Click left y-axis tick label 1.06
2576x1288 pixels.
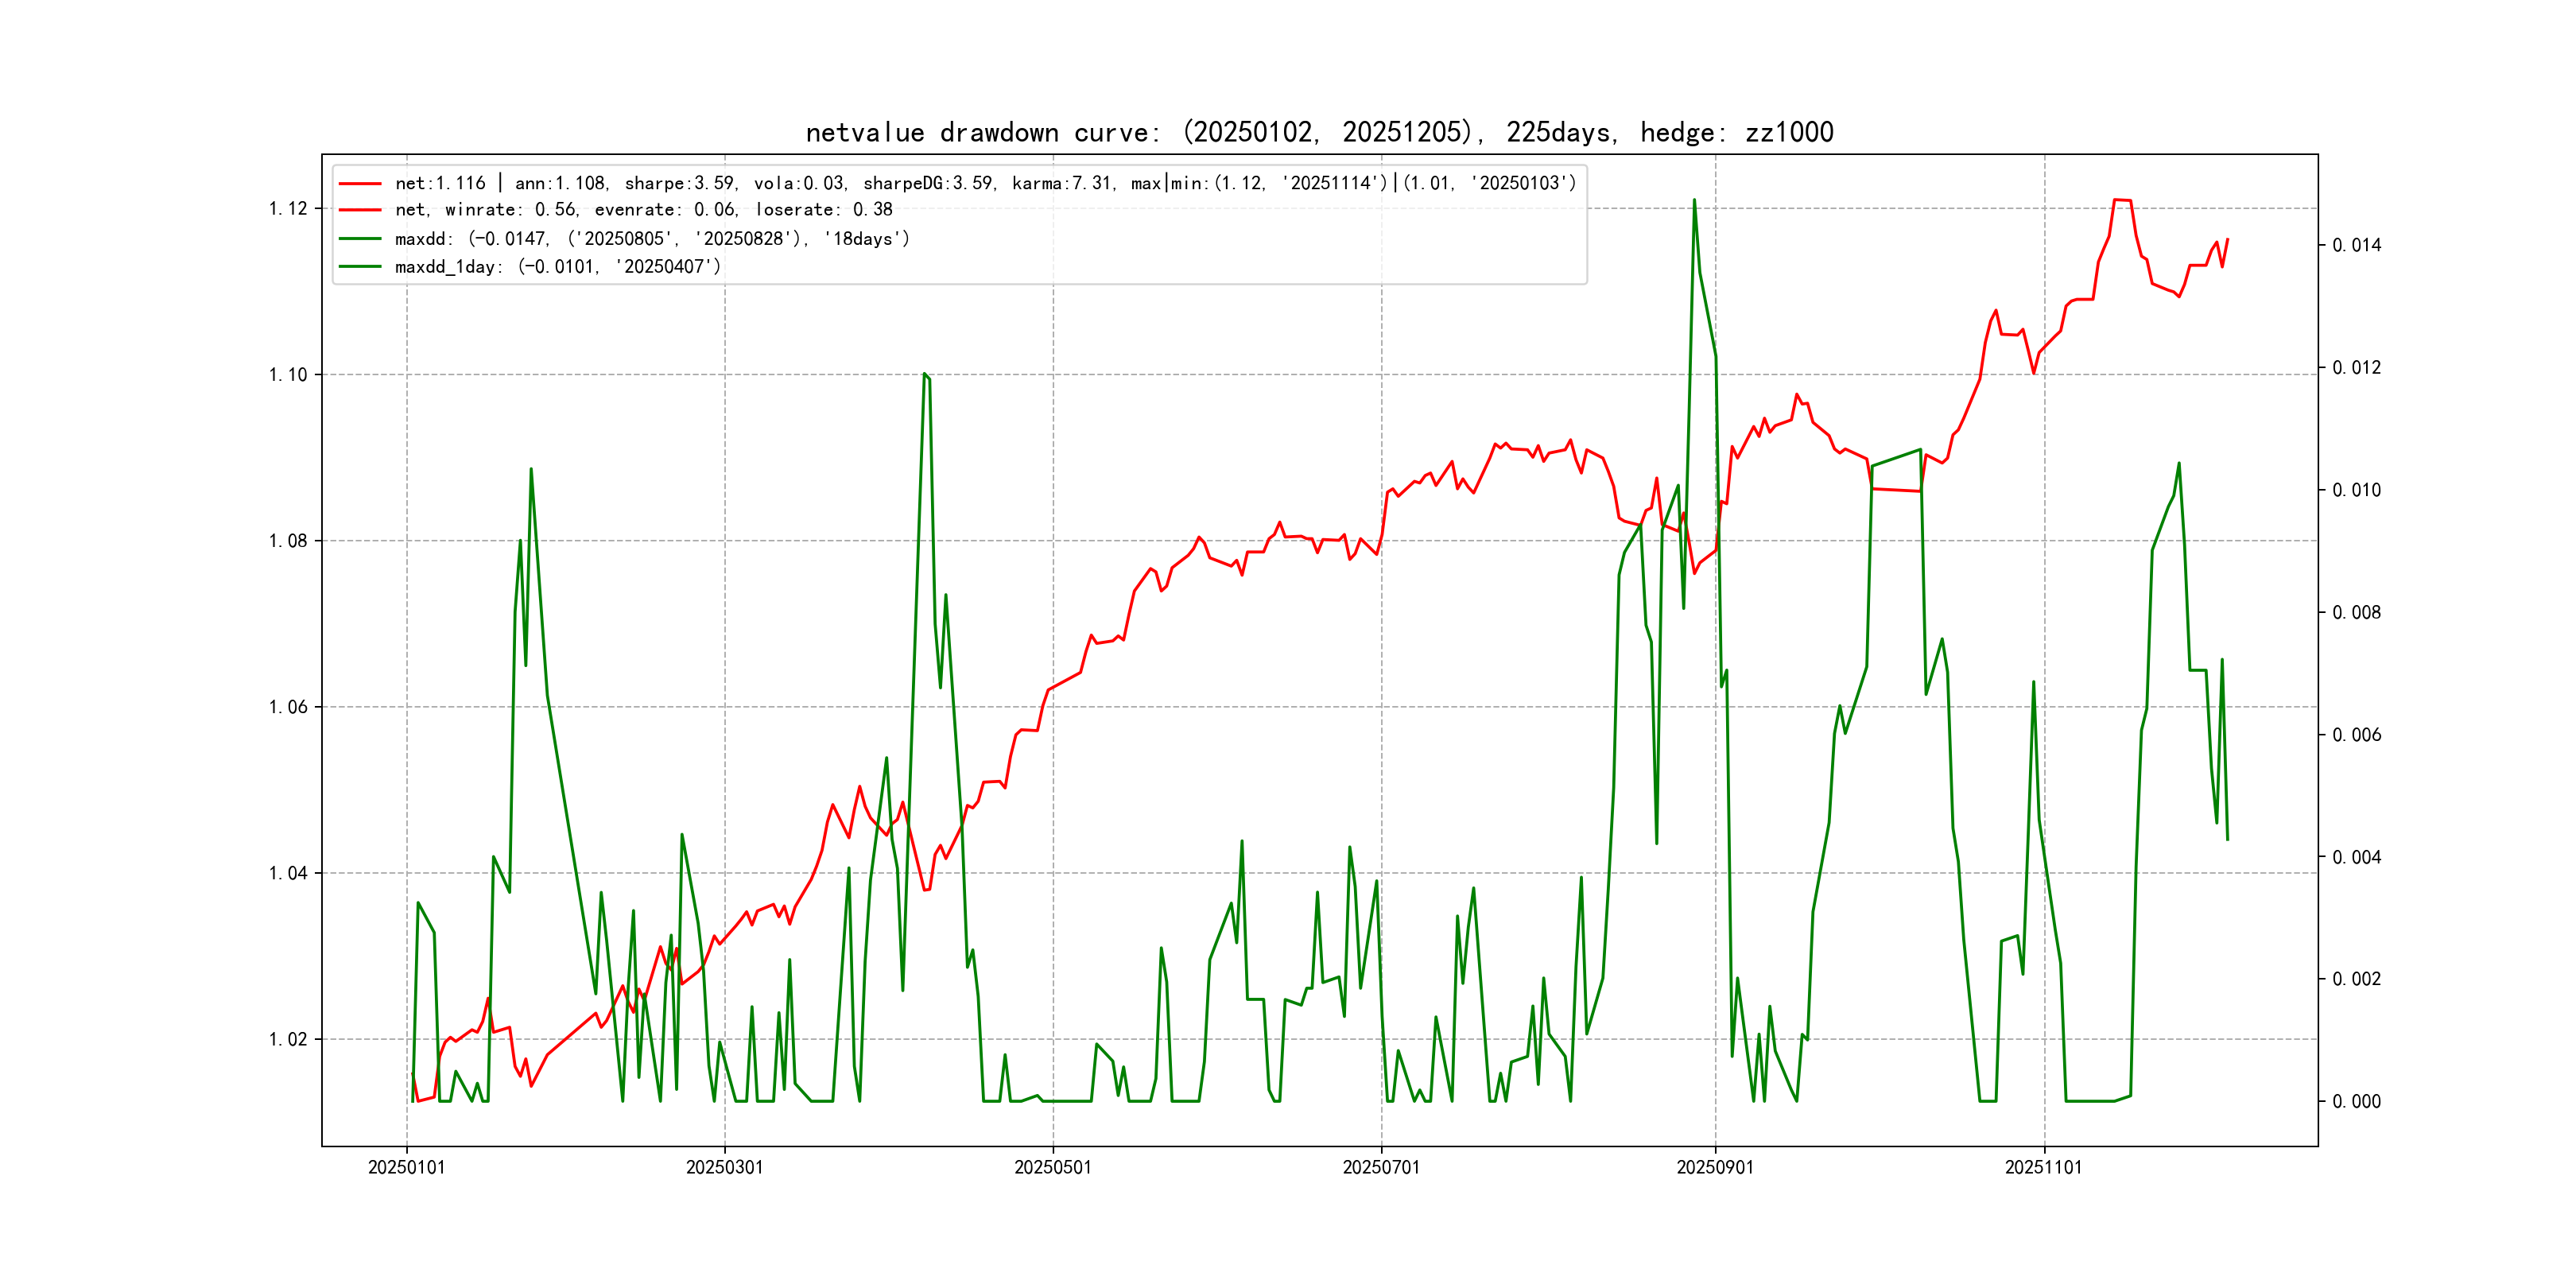(288, 708)
